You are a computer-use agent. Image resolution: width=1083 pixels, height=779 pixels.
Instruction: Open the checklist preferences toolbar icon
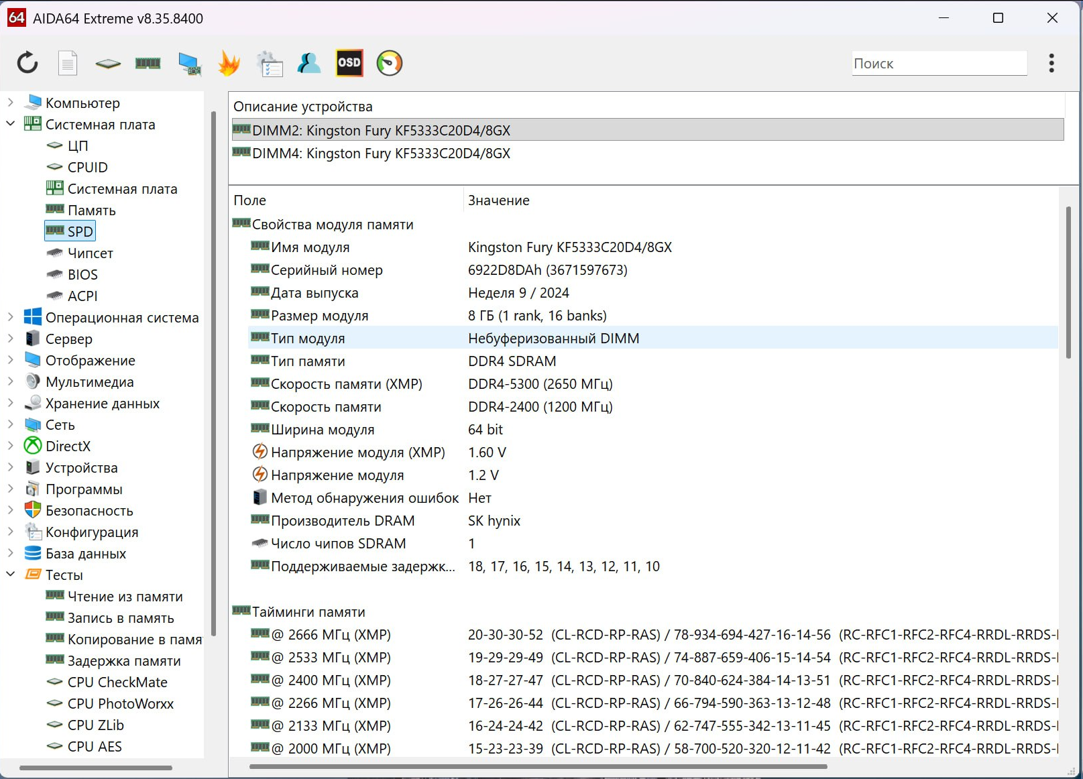270,64
